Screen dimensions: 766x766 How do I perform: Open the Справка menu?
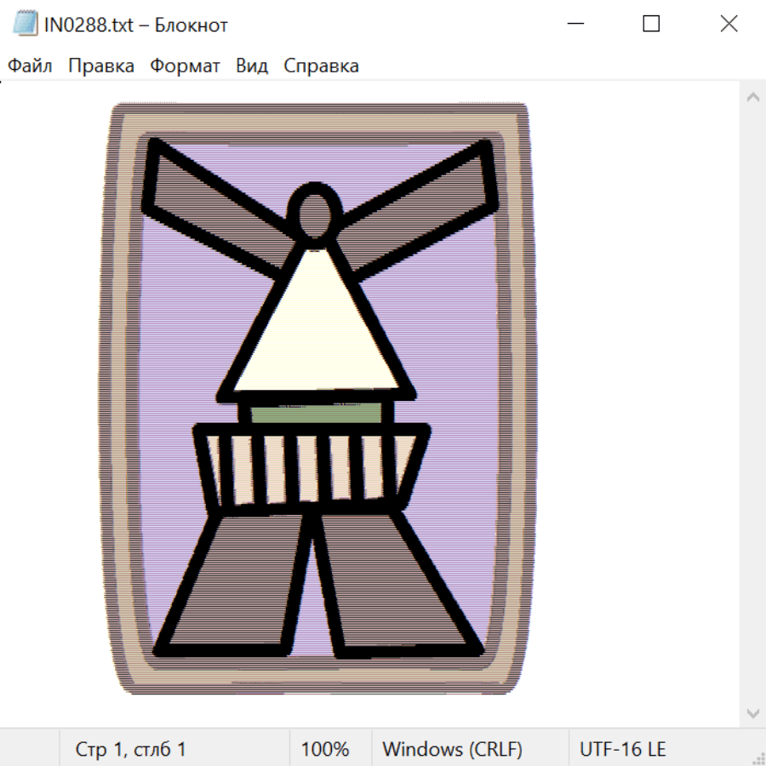click(321, 66)
